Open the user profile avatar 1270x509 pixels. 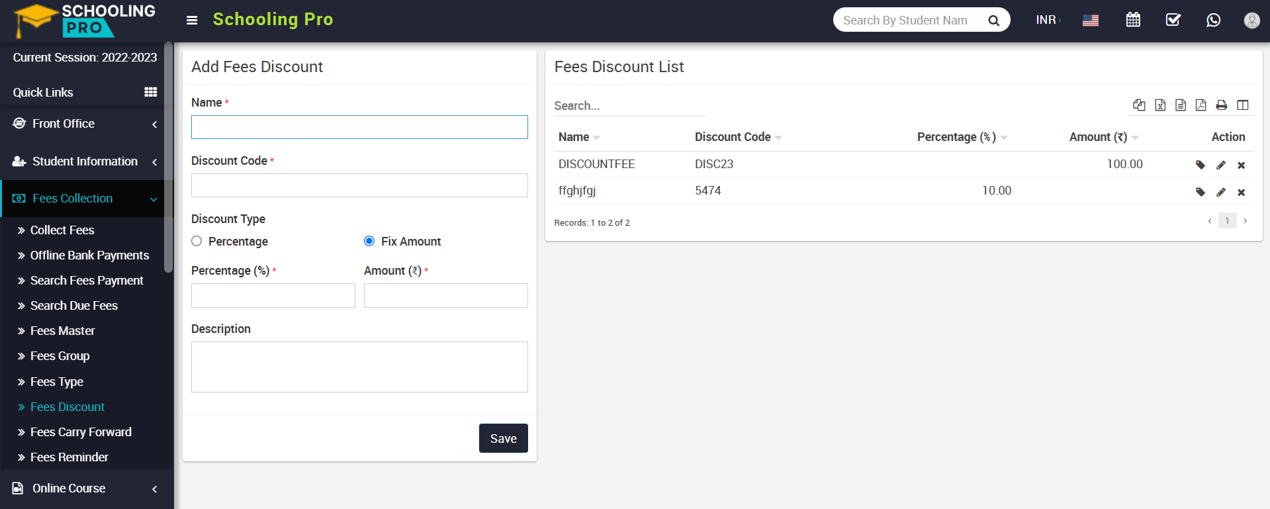click(x=1251, y=21)
